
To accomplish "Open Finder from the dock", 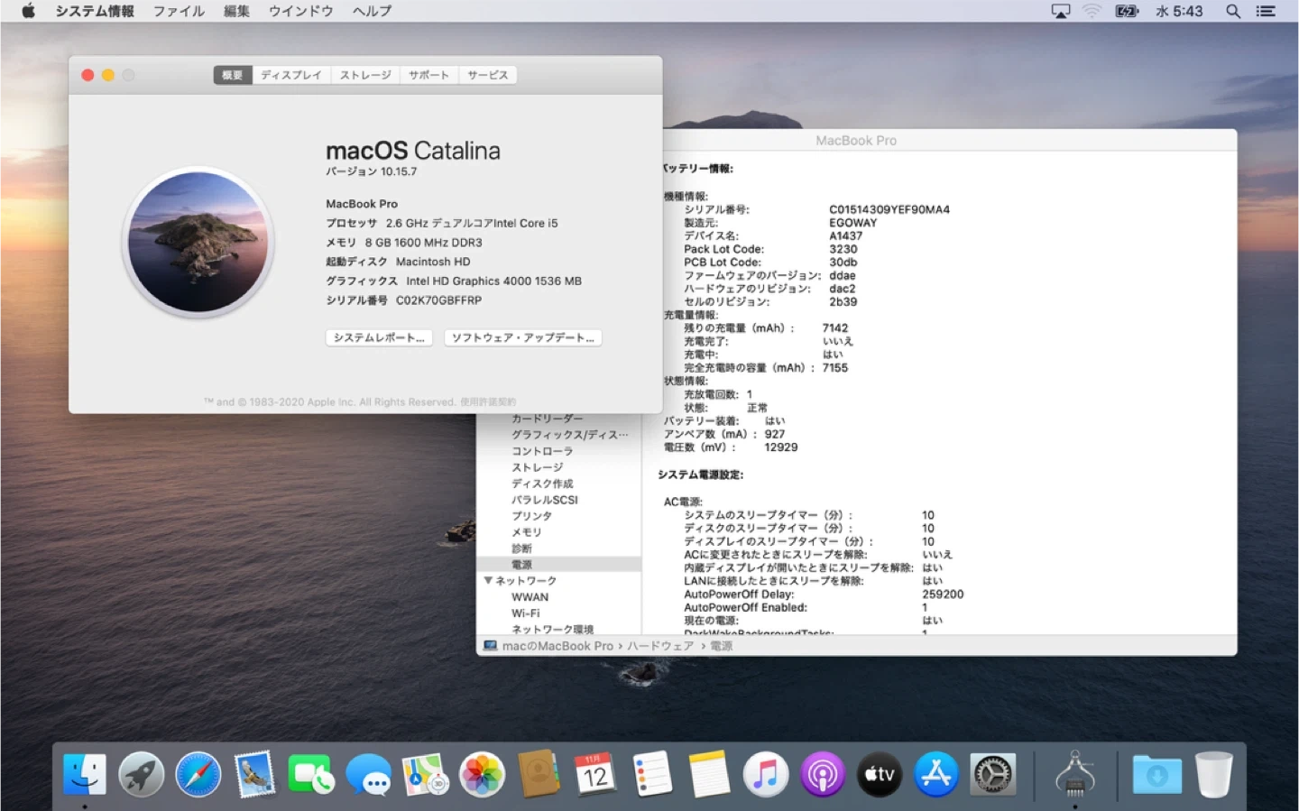I will [85, 775].
